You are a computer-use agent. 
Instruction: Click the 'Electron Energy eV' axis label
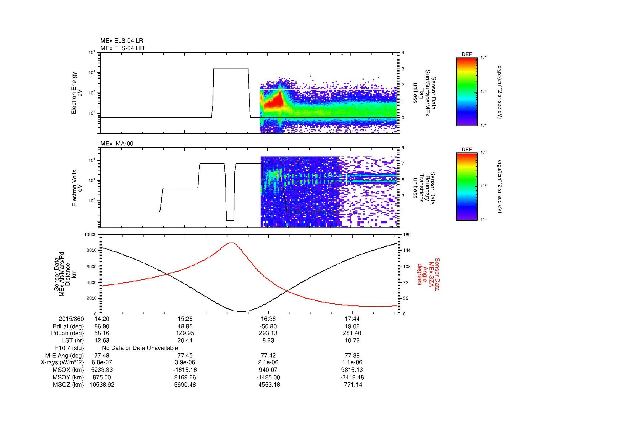(77, 93)
